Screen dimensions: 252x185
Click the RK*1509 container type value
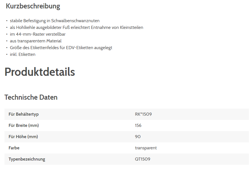(x=143, y=114)
